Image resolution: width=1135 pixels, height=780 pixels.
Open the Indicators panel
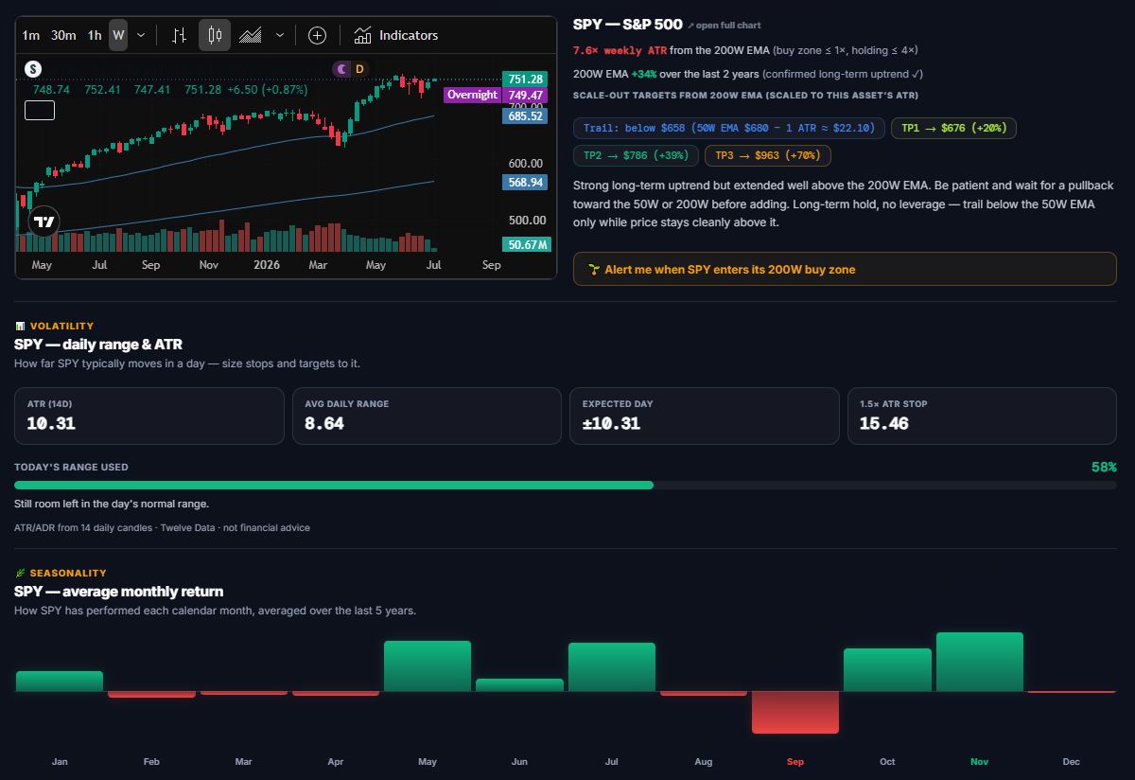pos(396,35)
